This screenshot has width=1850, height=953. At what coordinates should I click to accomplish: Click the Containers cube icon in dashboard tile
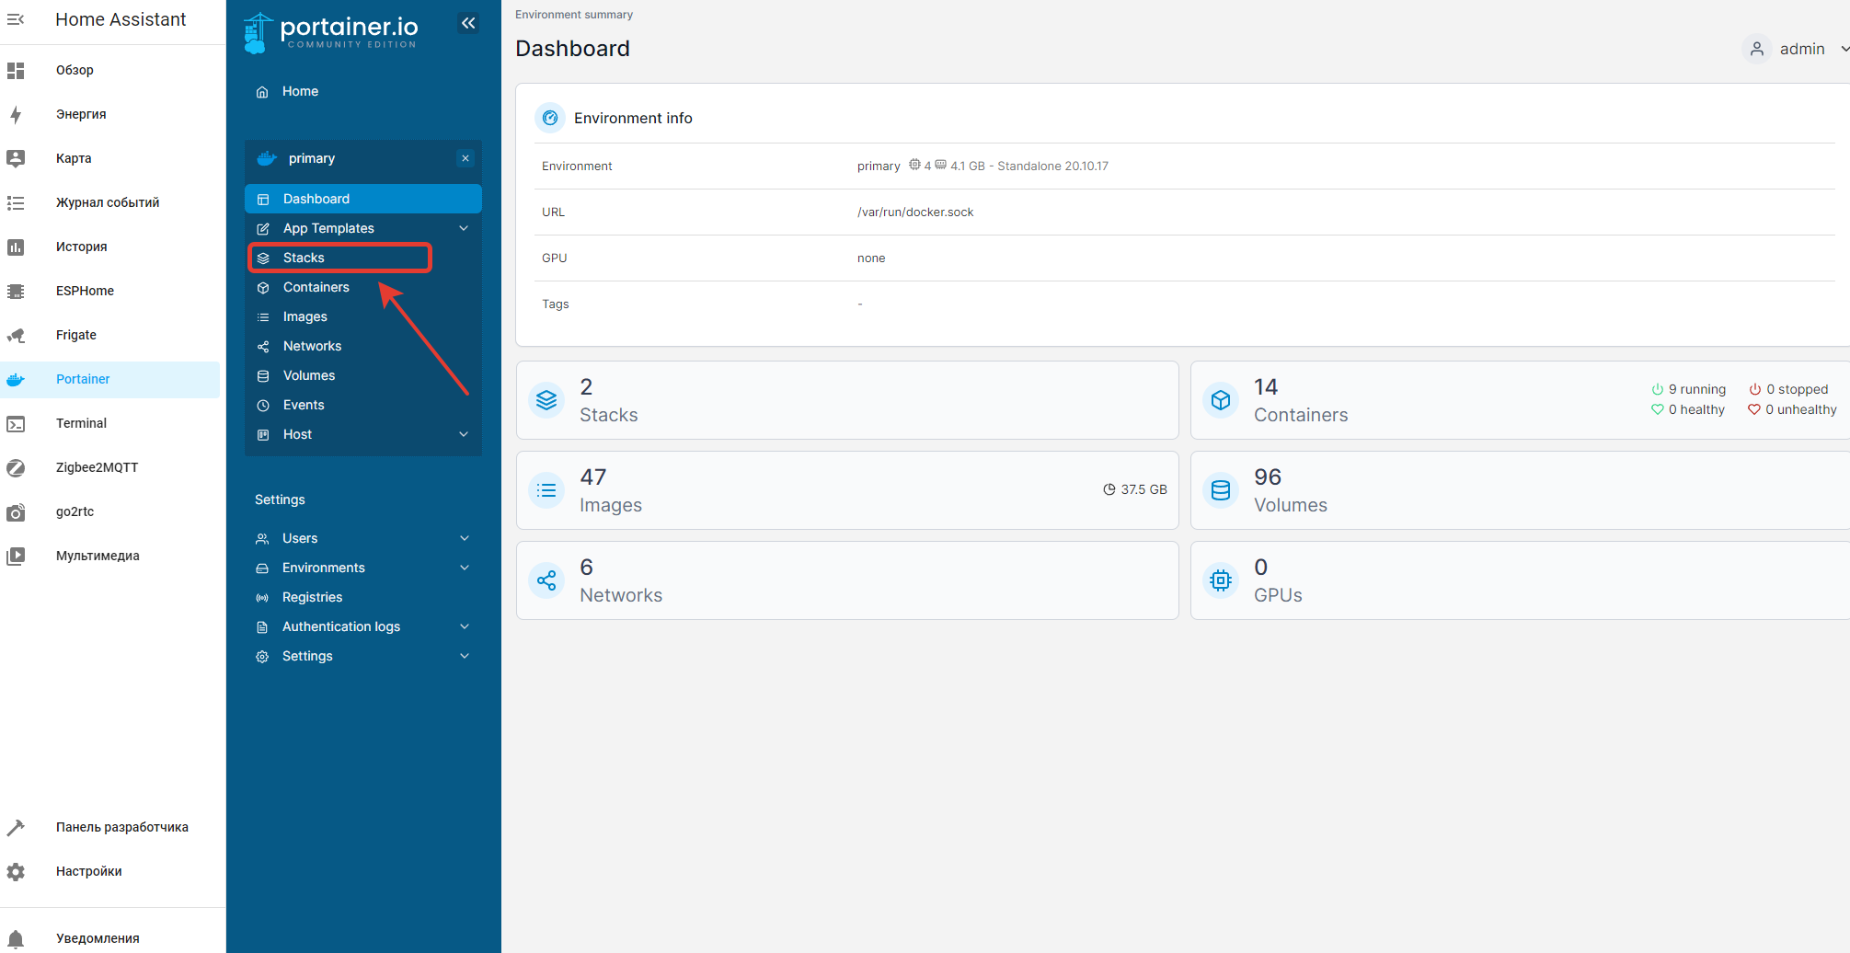coord(1221,400)
